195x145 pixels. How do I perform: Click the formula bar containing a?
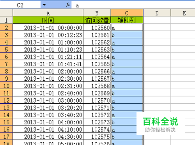coord(133,5)
